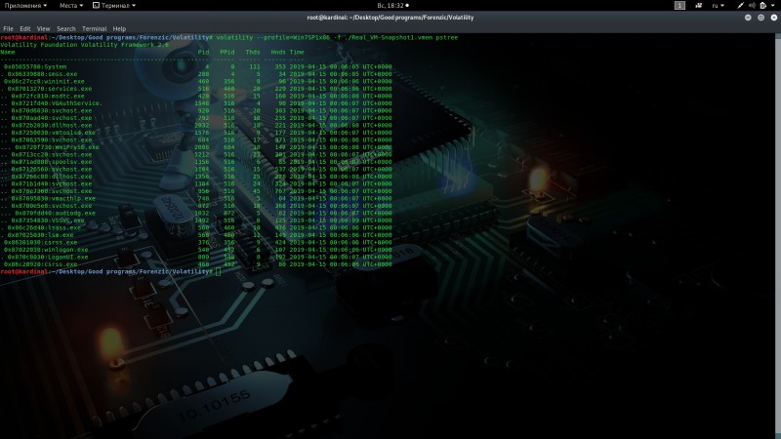Screen dimensions: 781x439
Task: Close the terminal window
Action: pyautogui.click(x=773, y=18)
